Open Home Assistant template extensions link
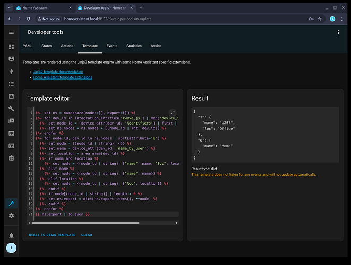 coord(63,77)
